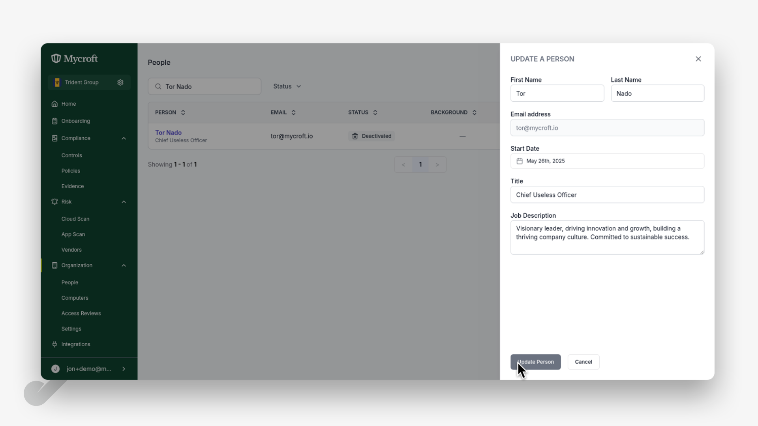Open Cloud Scan under Risk
758x426 pixels.
[75, 219]
